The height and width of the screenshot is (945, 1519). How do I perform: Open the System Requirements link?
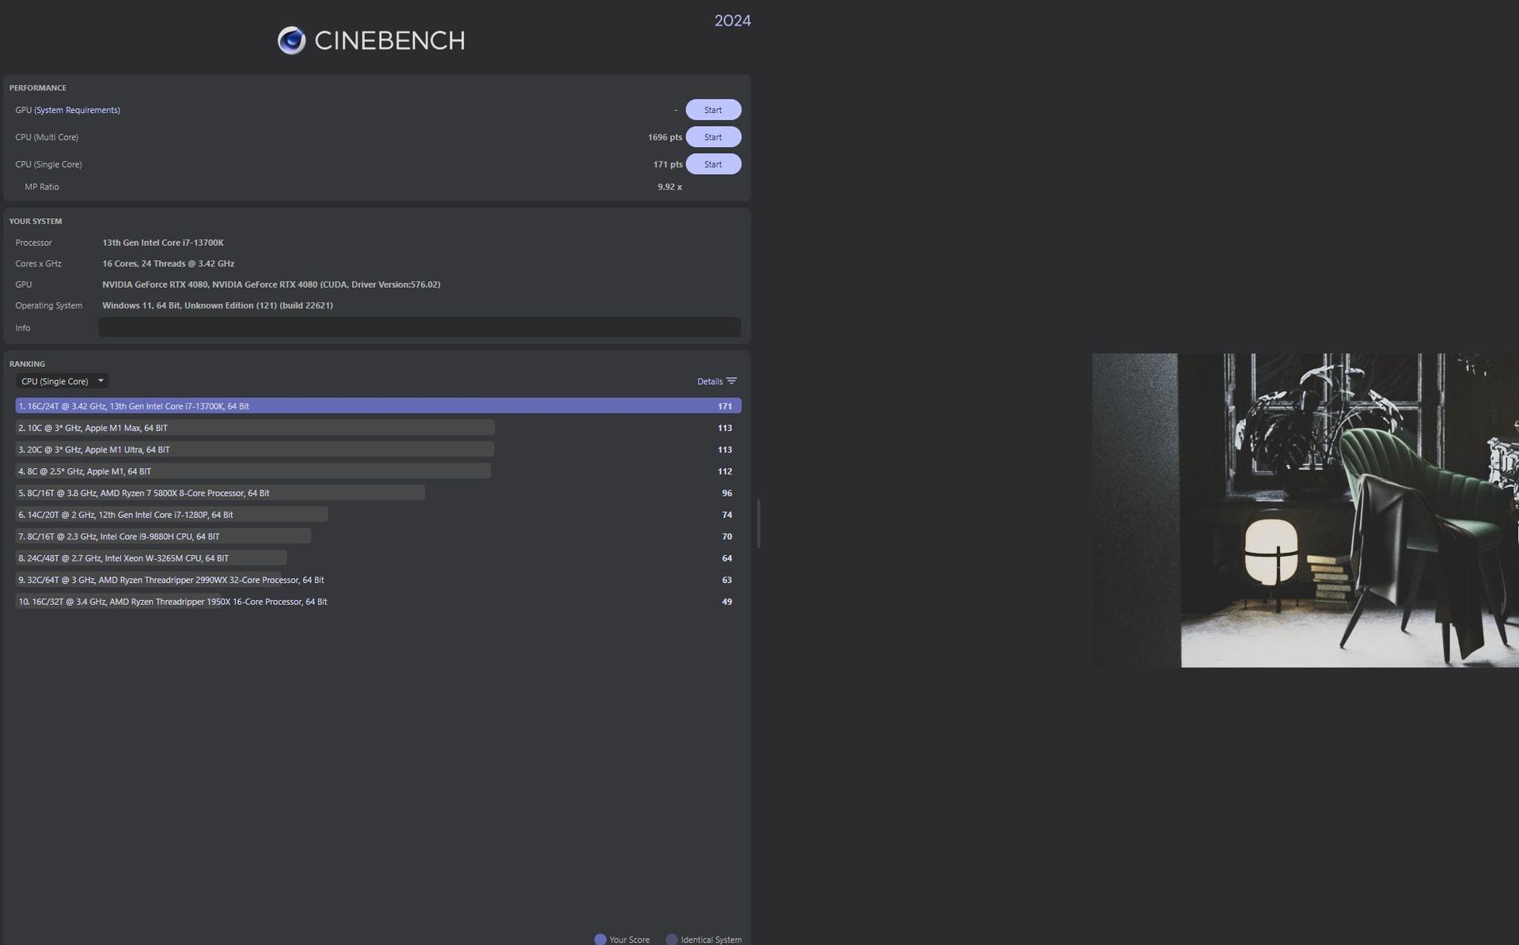pyautogui.click(x=77, y=110)
